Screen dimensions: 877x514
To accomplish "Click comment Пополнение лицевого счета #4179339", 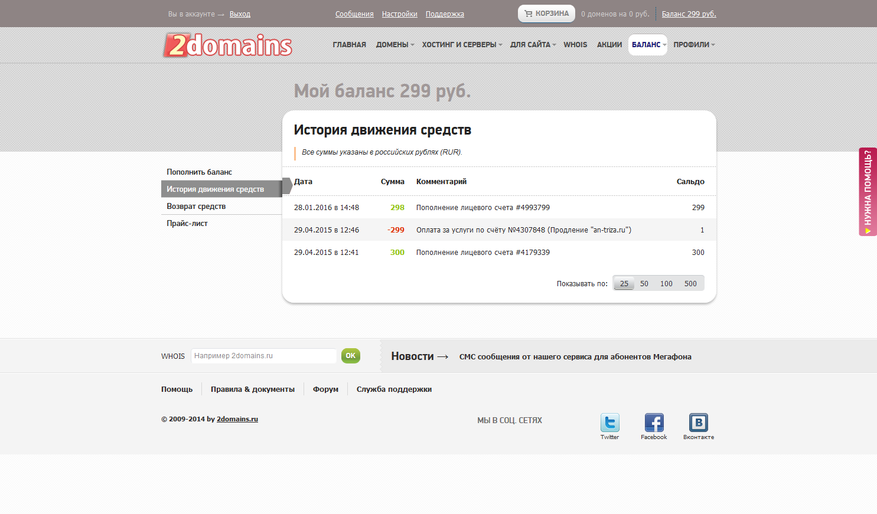I will click(x=483, y=253).
